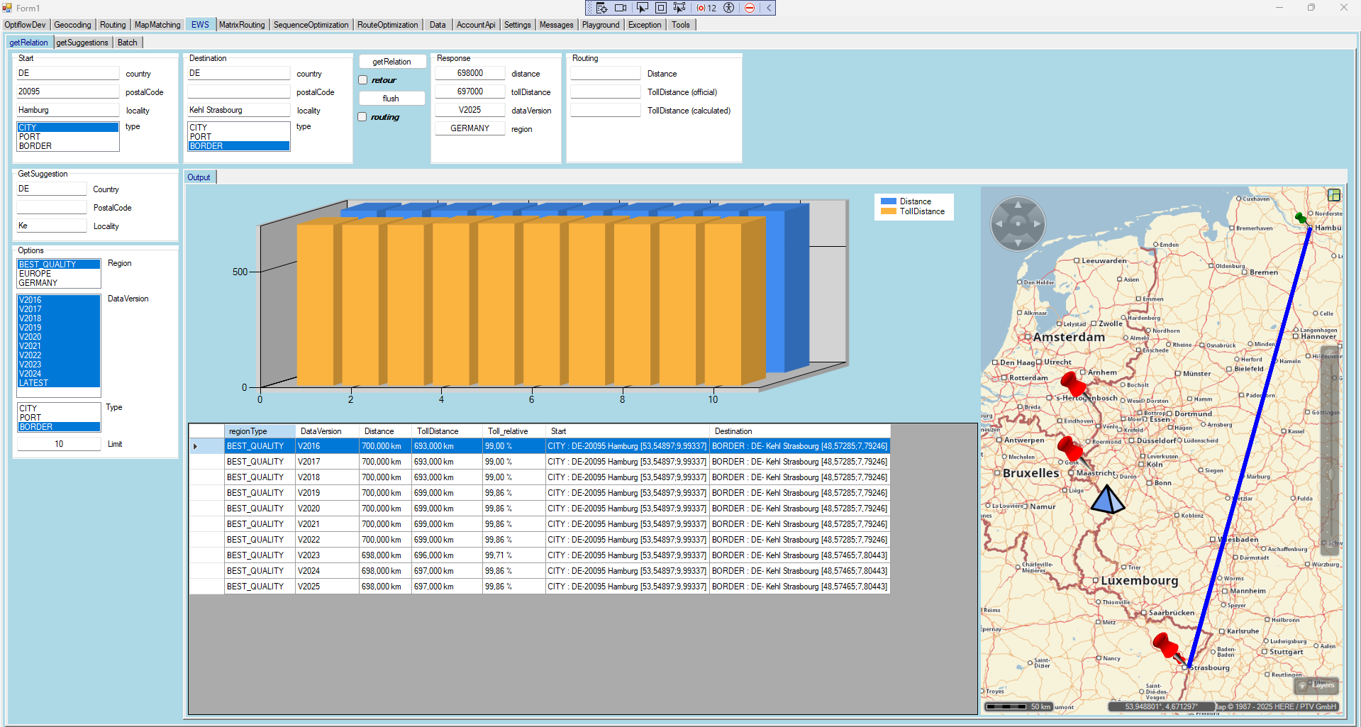Viewport: 1361px width, 727px height.
Task: Select the V2016 row arrow indicator
Action: 196,446
